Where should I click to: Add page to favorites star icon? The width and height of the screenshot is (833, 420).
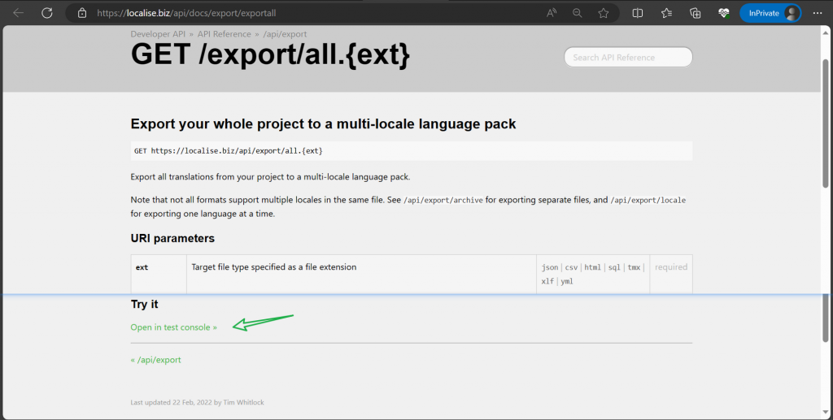click(603, 13)
